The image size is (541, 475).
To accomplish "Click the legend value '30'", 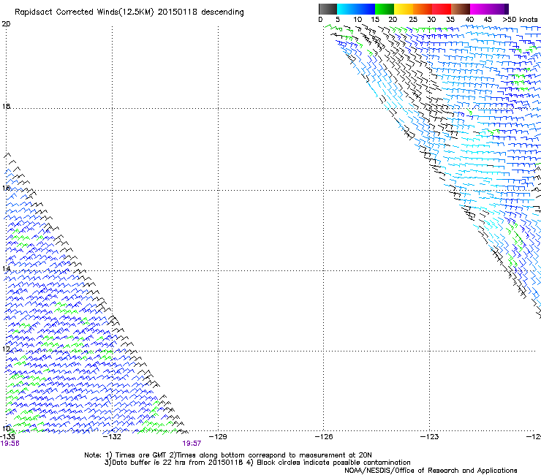I will point(431,20).
